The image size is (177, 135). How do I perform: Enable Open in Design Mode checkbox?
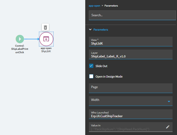[x=91, y=77]
